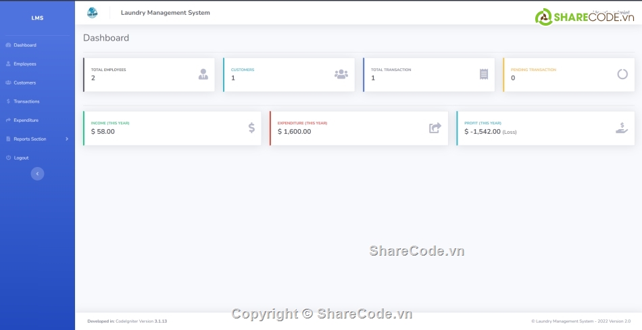Click the TOTAL EMPLOYEES label
Viewport: 642px width, 330px height.
click(x=109, y=70)
